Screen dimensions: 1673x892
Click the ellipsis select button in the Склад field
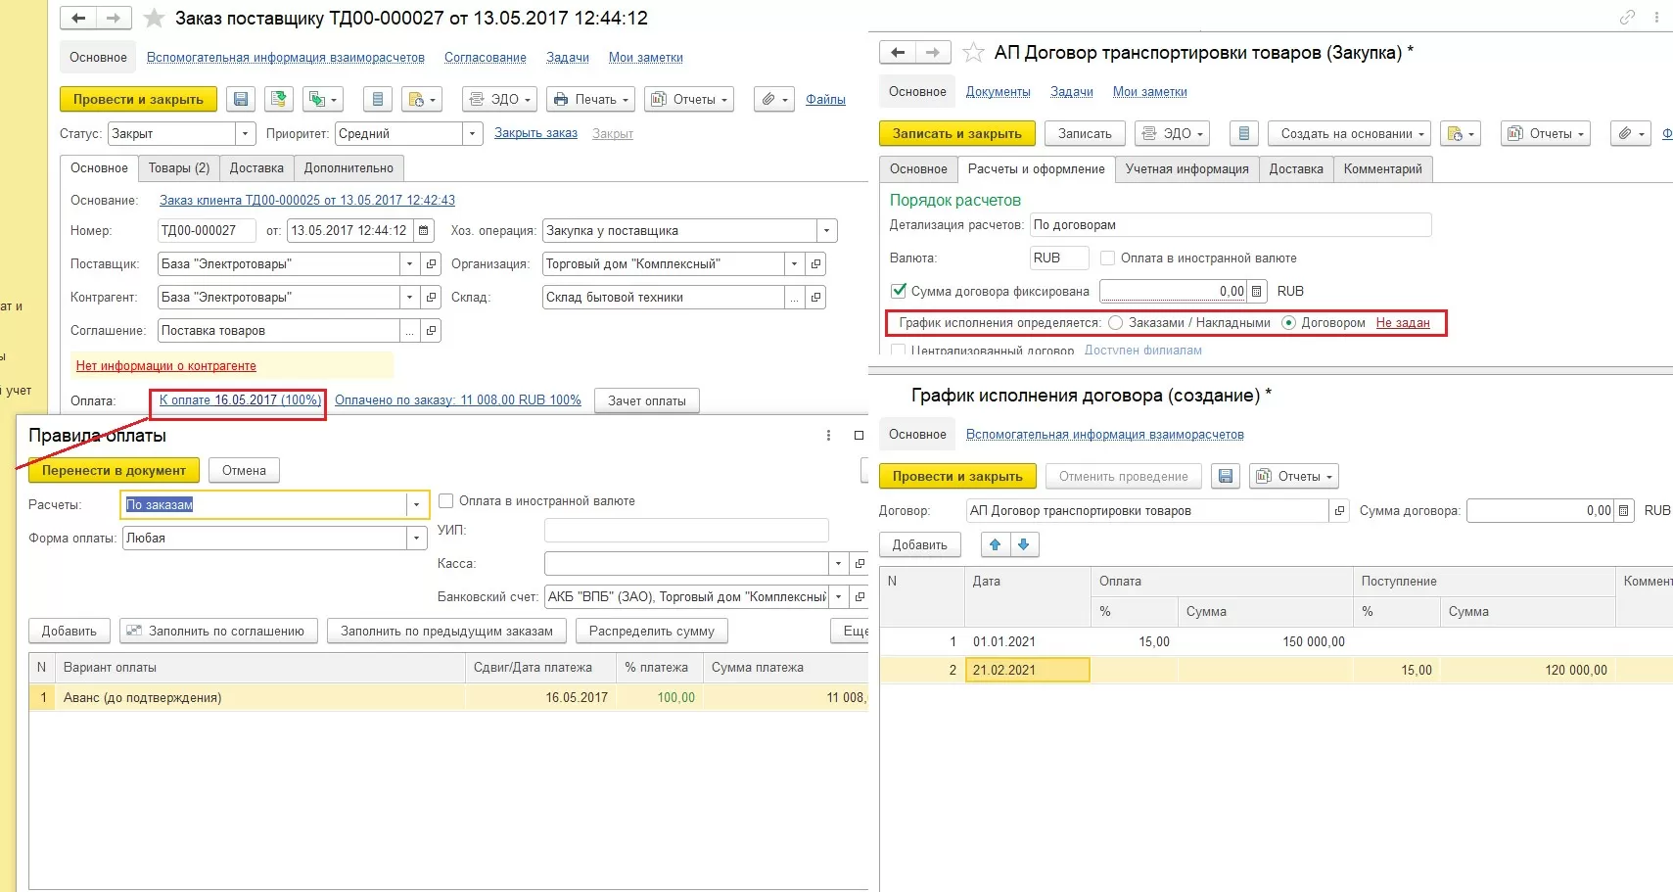(796, 298)
